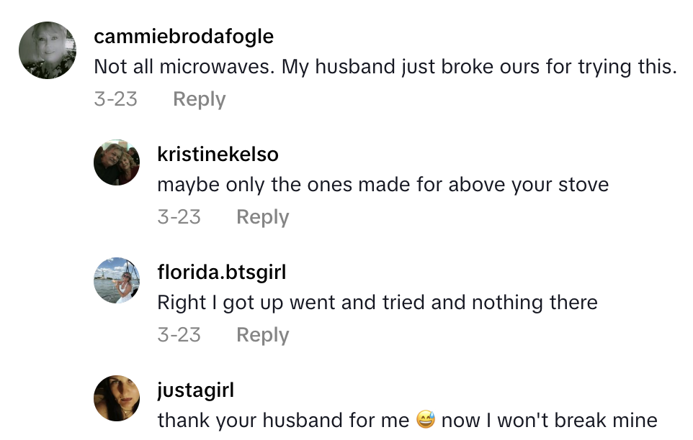Click Reply under kristinekelso's comment
693x440 pixels.
pyautogui.click(x=262, y=216)
